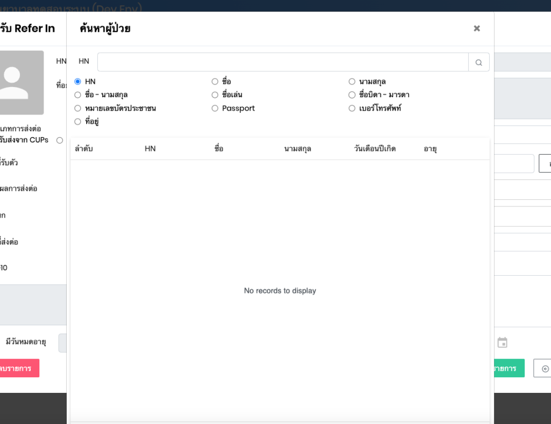Select the นามสกุล radio option
551x424 pixels.
[x=352, y=82]
